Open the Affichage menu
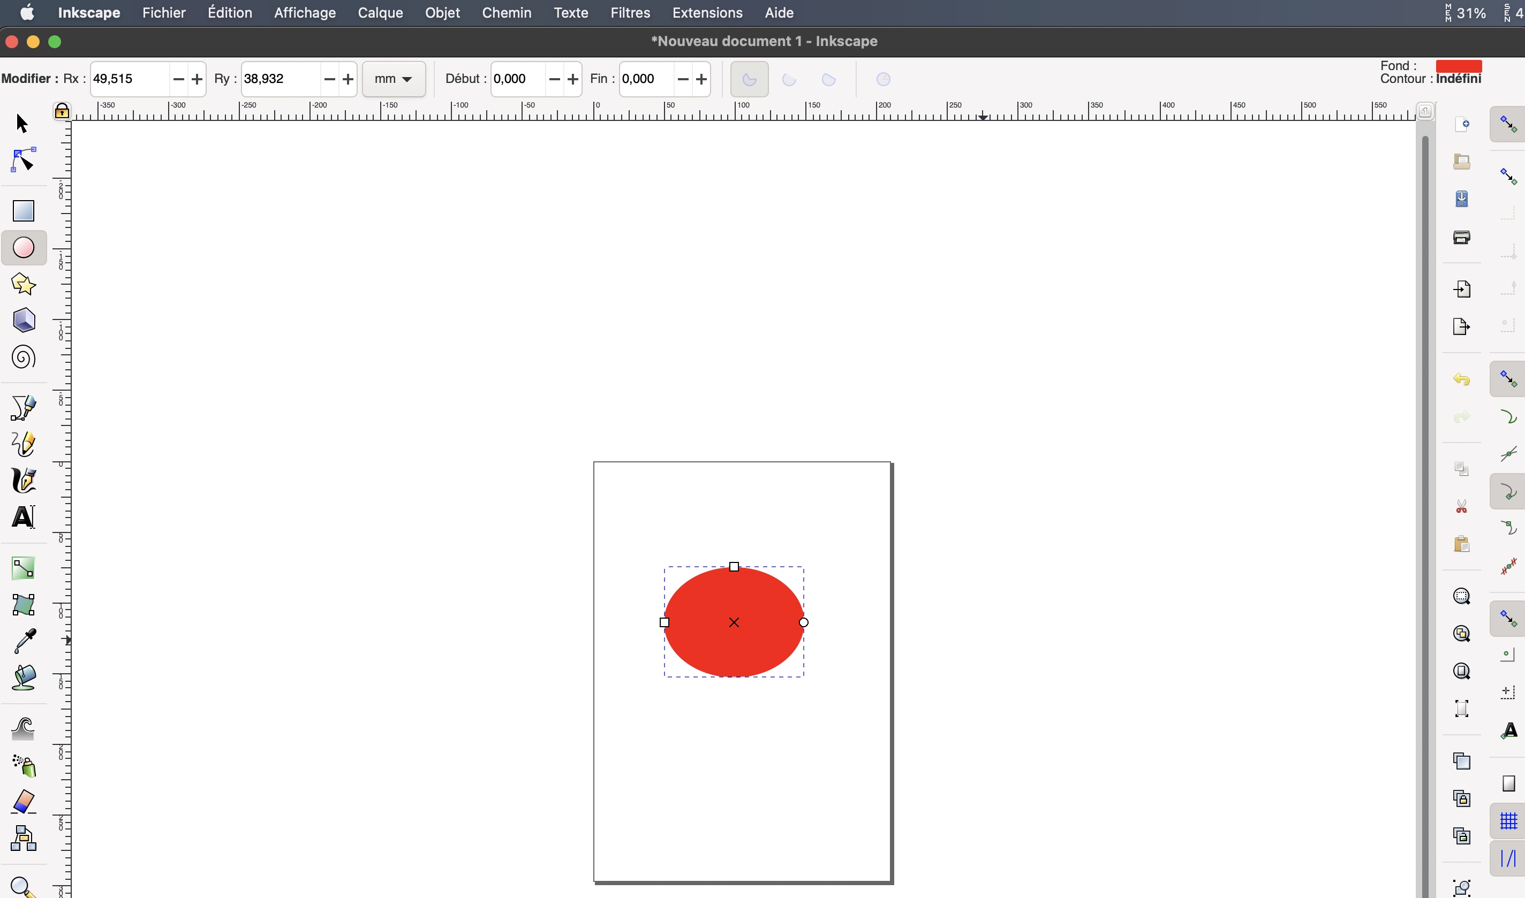1525x898 pixels. 305,13
